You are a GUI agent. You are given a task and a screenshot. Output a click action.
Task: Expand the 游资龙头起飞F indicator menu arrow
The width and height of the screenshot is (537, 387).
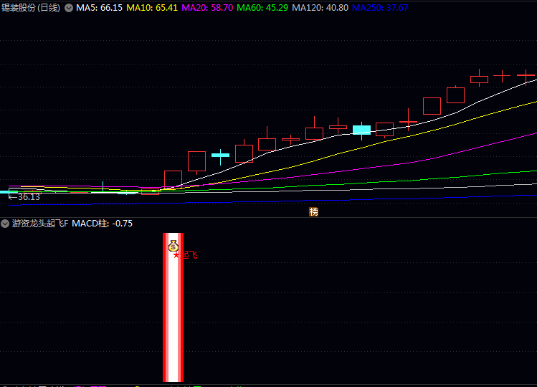pos(5,224)
